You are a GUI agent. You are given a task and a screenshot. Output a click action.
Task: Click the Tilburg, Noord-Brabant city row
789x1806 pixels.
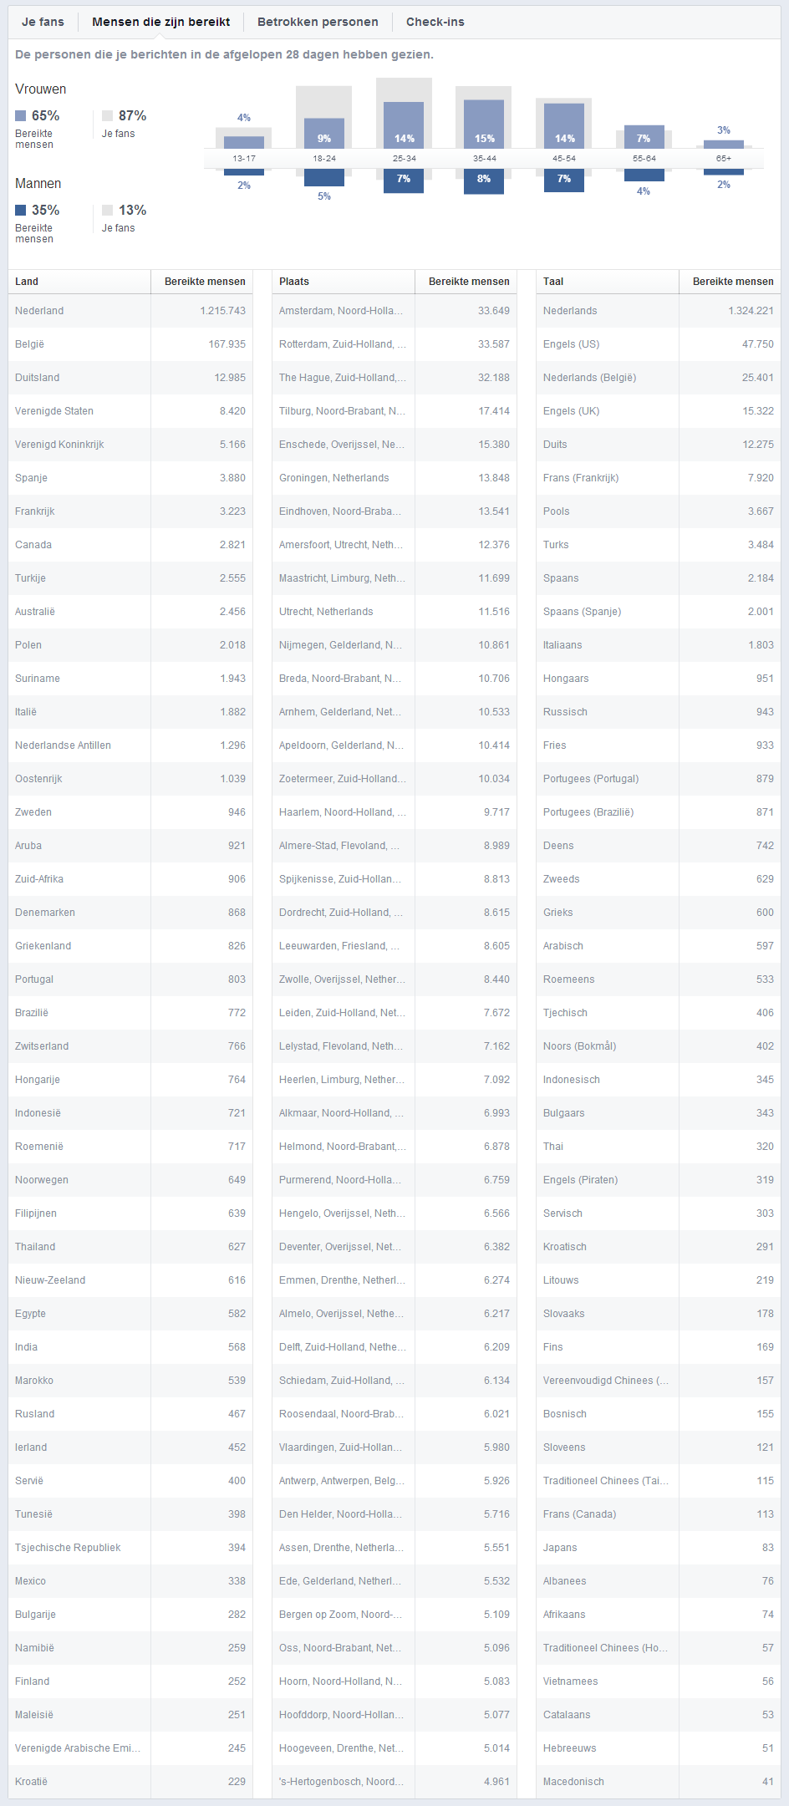(x=394, y=411)
